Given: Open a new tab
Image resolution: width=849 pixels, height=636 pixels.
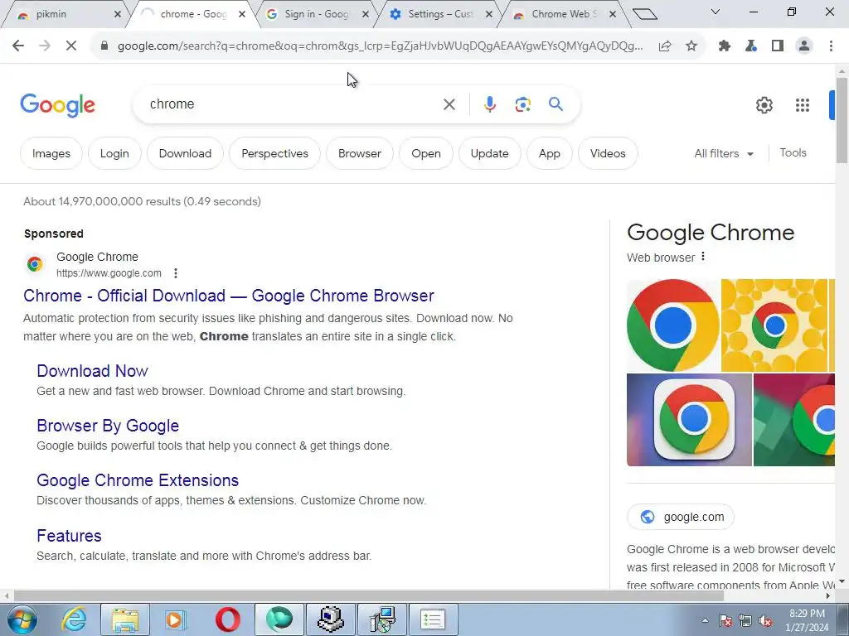Looking at the screenshot, I should pyautogui.click(x=644, y=14).
